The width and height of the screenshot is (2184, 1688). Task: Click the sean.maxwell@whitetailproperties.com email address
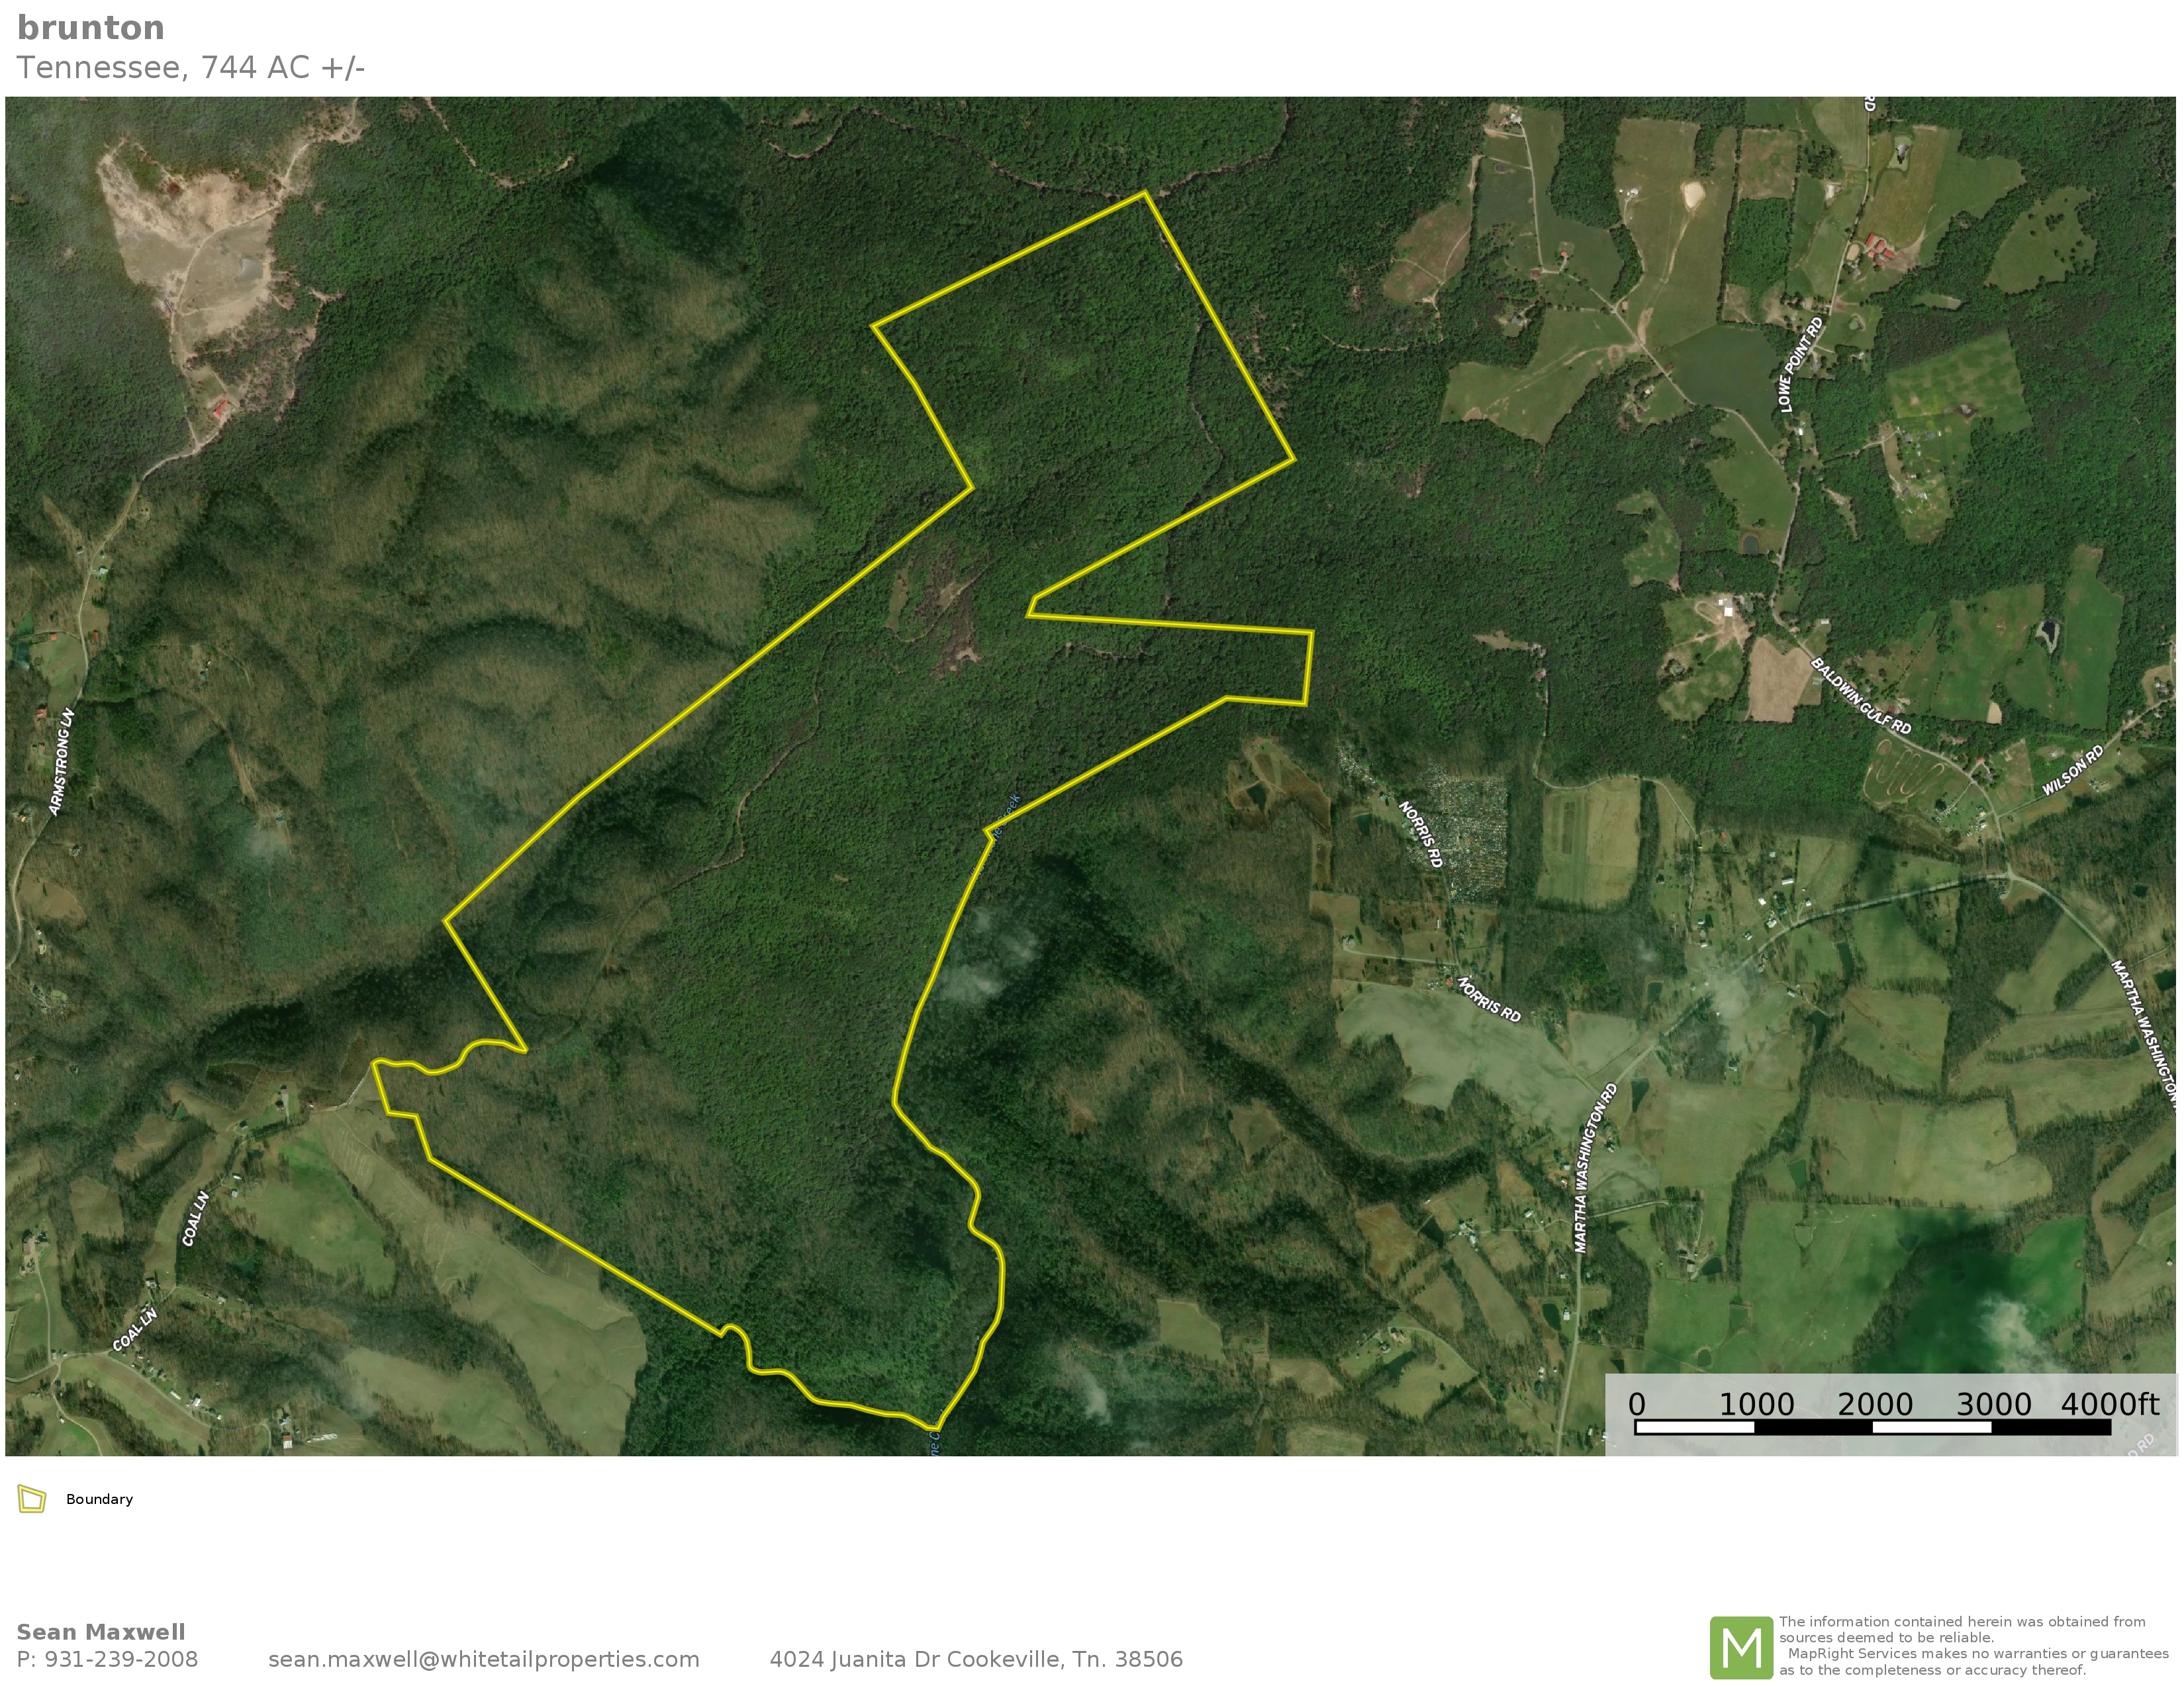(x=483, y=1659)
